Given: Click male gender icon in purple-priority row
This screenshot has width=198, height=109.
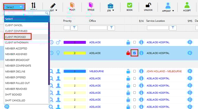Looking at the screenshot, I should [x=58, y=42].
